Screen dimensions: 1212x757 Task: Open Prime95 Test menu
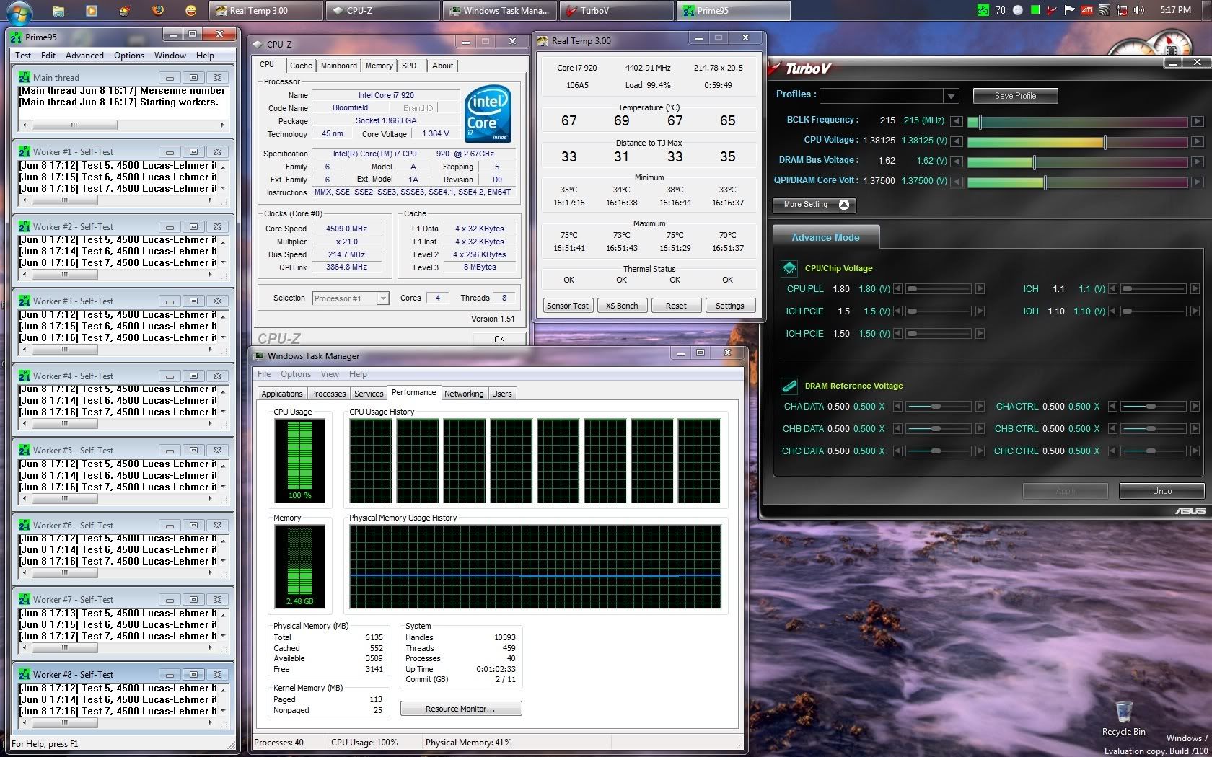click(x=23, y=56)
